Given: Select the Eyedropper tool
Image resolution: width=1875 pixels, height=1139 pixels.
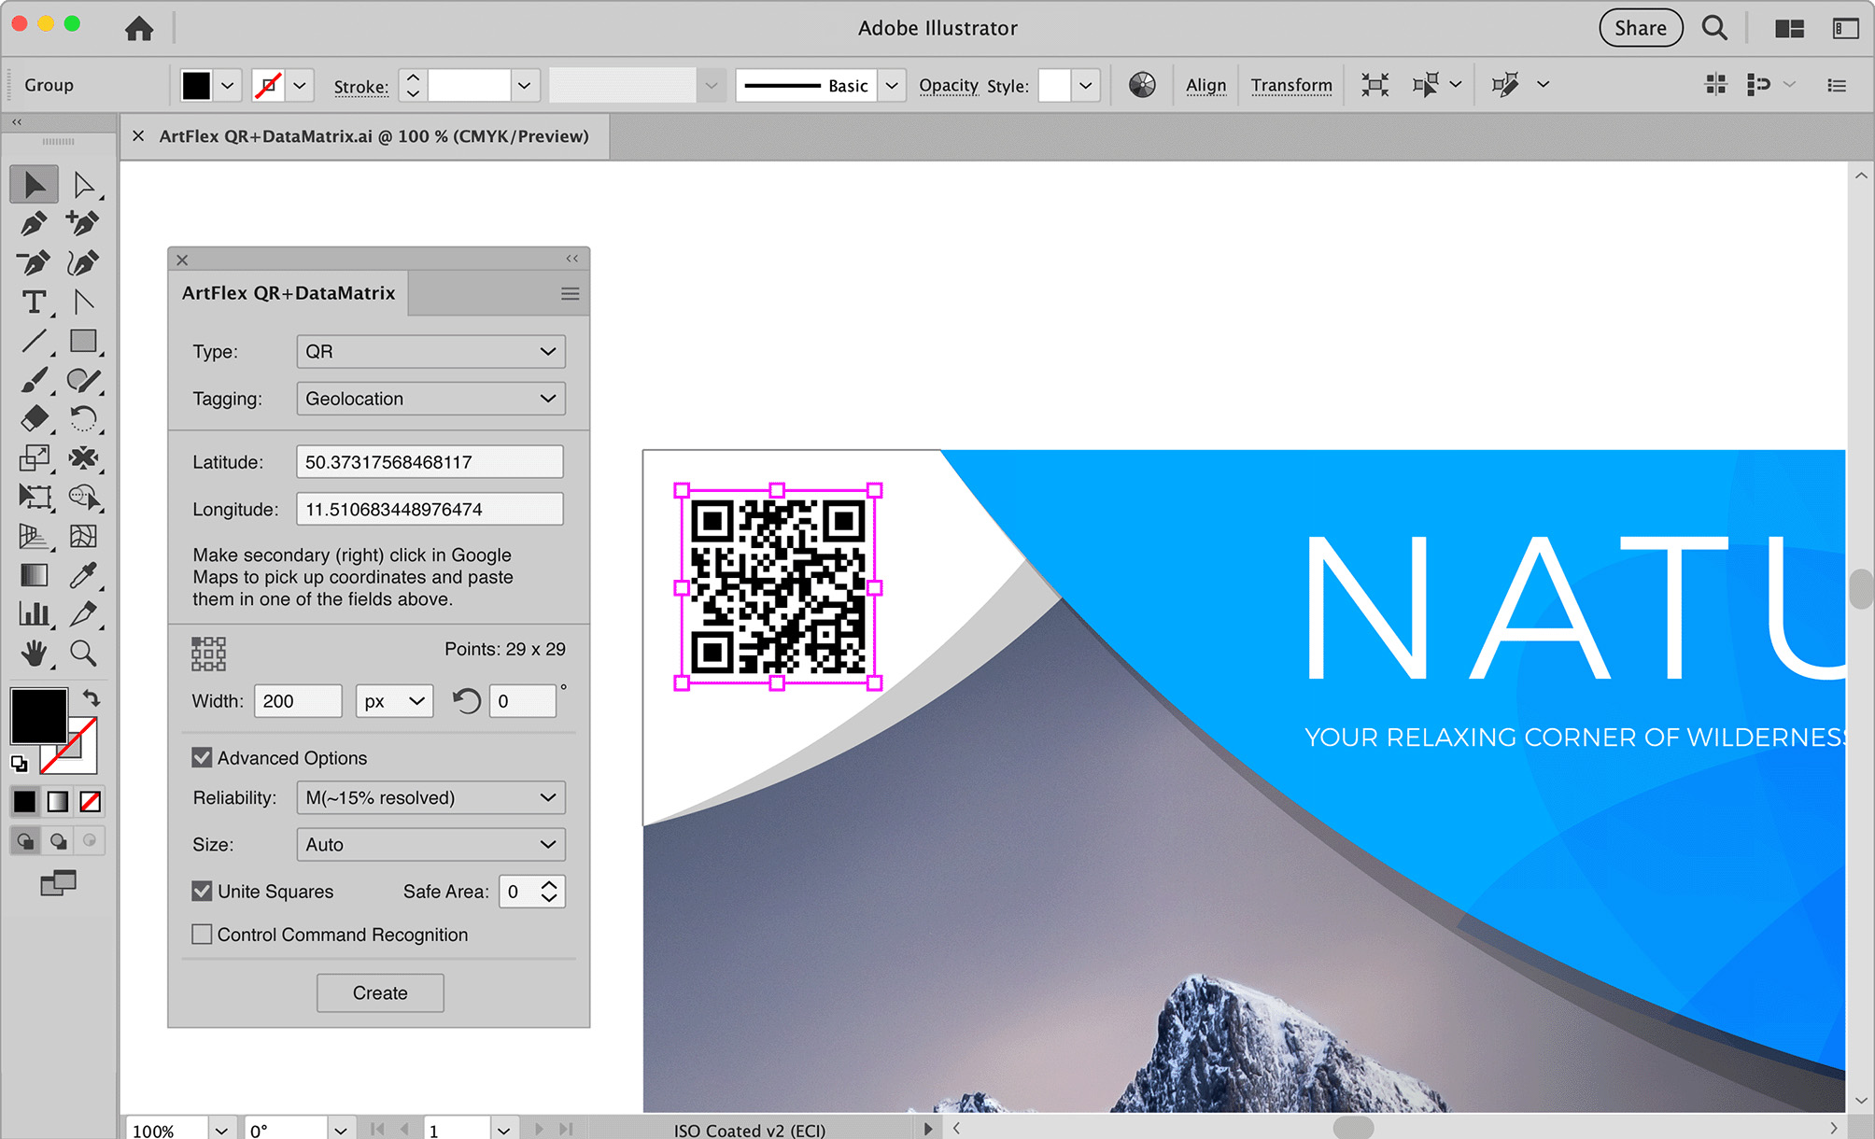Looking at the screenshot, I should 83,575.
